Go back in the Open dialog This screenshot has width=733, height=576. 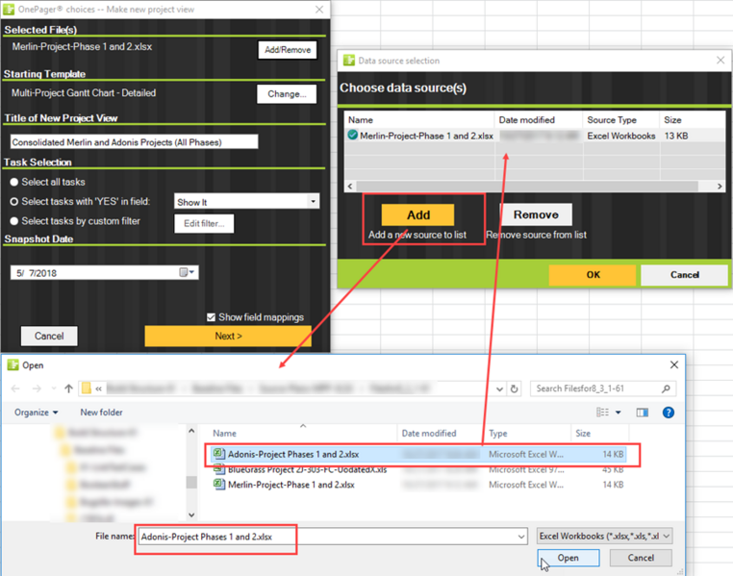(x=15, y=388)
